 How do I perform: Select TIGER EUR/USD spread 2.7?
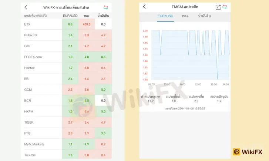70,123
